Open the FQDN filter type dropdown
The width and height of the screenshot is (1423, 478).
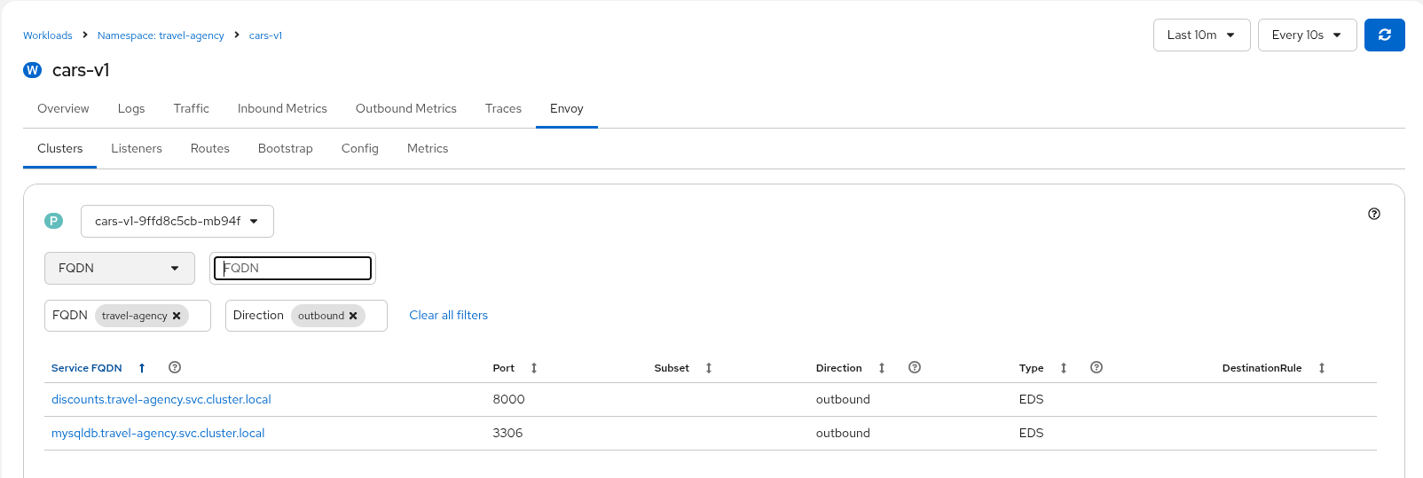click(x=120, y=268)
